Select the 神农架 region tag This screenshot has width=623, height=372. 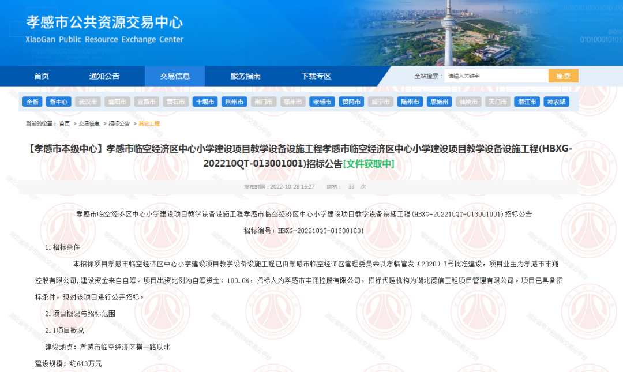(x=556, y=102)
